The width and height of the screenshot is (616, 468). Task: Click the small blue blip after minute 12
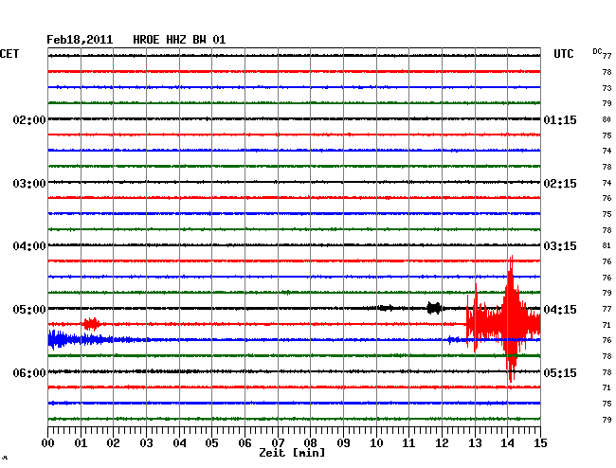pos(453,339)
